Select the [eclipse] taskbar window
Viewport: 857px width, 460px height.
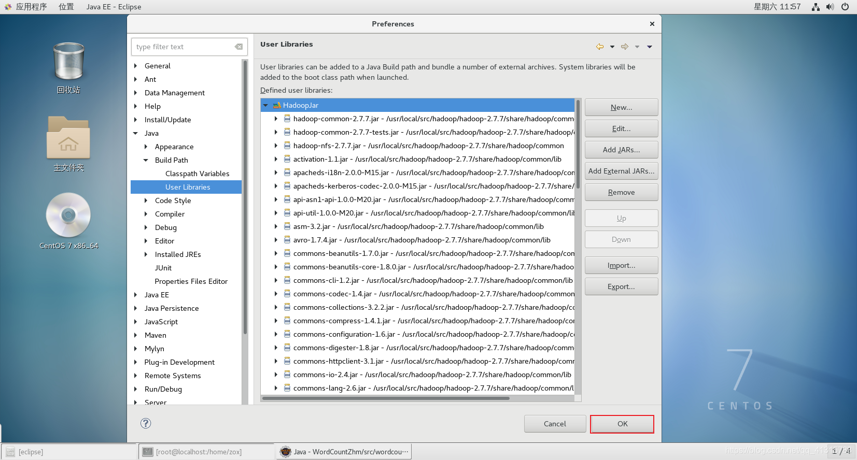[x=69, y=452]
